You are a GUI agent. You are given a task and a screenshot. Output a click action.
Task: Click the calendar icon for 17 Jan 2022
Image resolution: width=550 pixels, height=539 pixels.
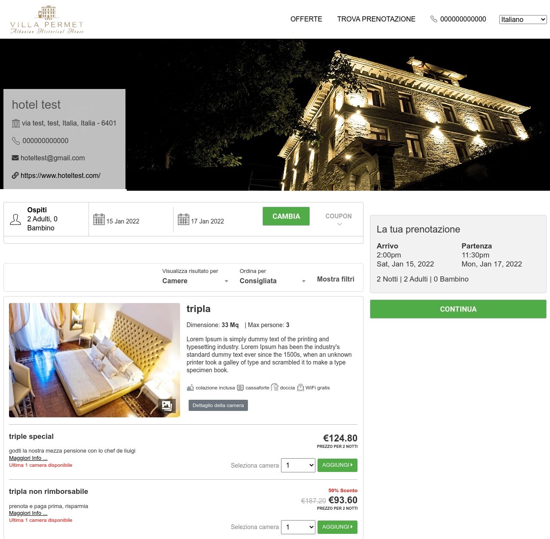click(183, 219)
